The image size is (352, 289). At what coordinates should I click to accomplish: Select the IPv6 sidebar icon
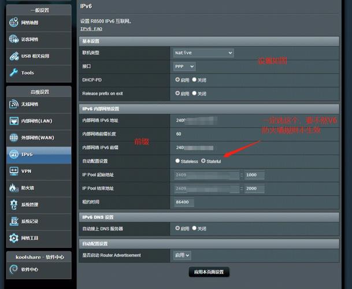(14, 154)
